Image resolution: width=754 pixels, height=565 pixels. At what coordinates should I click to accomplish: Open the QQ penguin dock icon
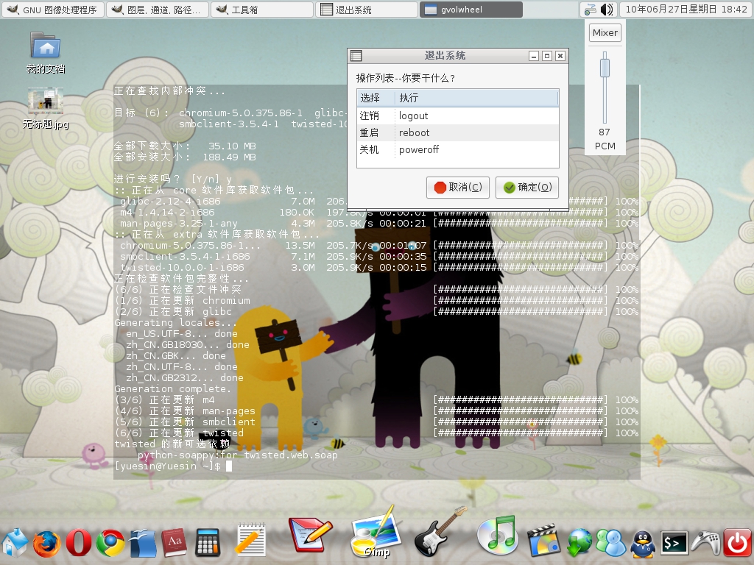click(x=642, y=544)
